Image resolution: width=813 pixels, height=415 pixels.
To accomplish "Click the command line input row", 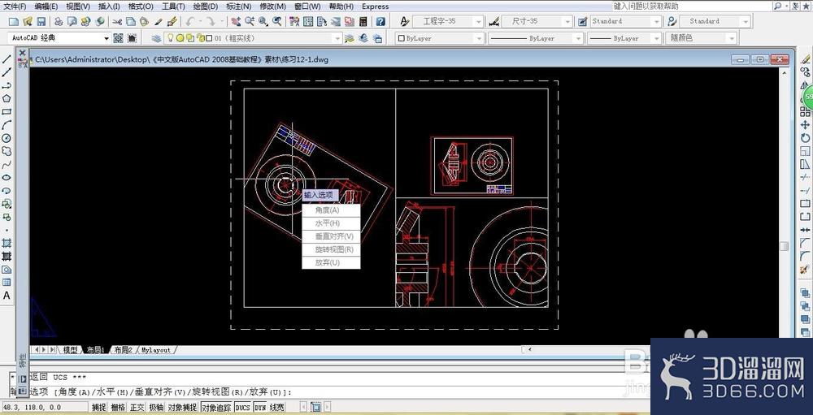I will (x=332, y=392).
